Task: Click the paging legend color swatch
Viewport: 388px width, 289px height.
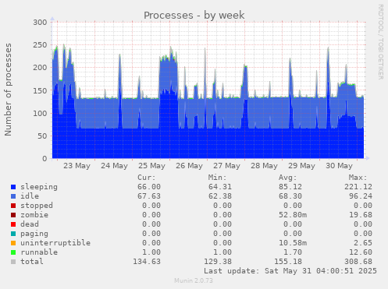Action: [13, 234]
